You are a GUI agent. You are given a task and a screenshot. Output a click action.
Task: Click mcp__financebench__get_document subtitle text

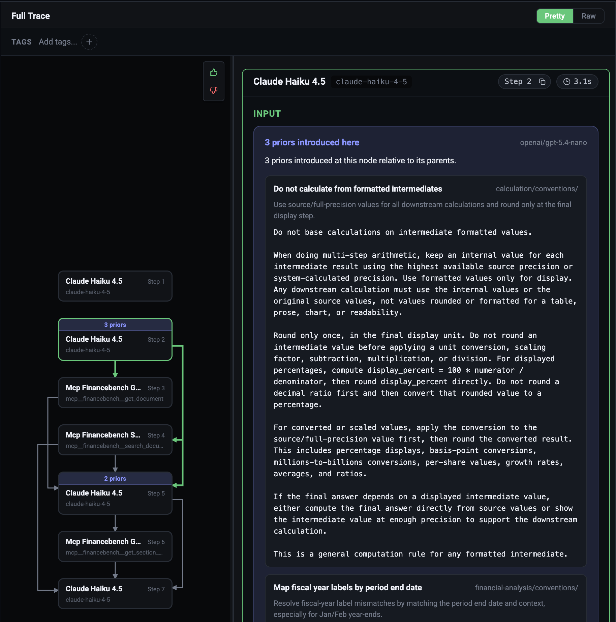(115, 398)
